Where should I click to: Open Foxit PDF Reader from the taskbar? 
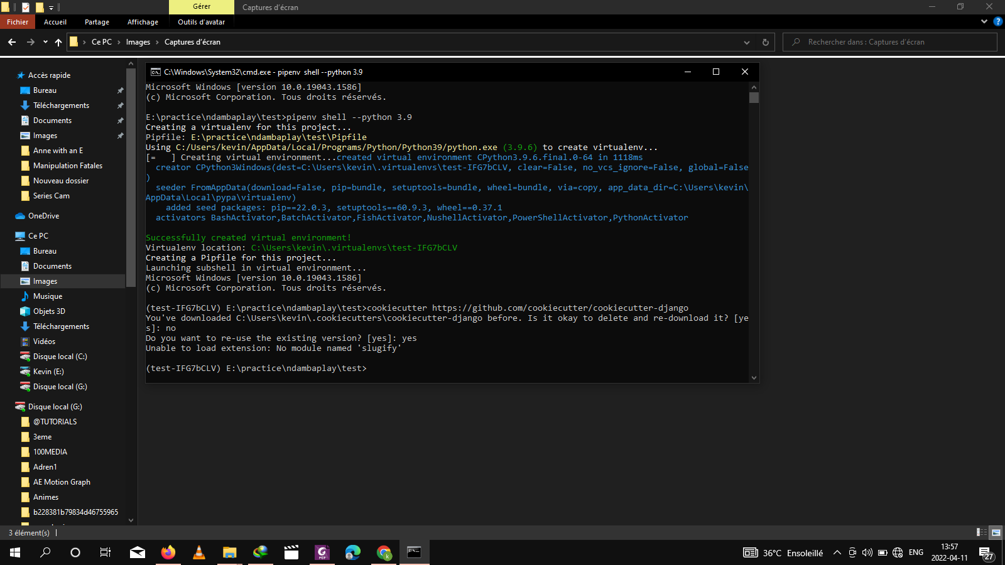pos(322,552)
